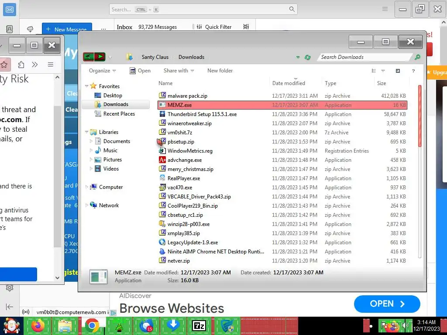Open Thunderbird Quick Filter

[214, 27]
